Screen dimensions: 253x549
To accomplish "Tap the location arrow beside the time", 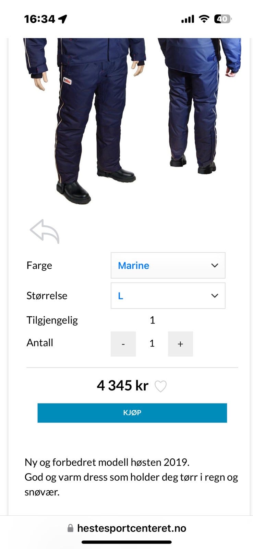I will pyautogui.click(x=62, y=19).
